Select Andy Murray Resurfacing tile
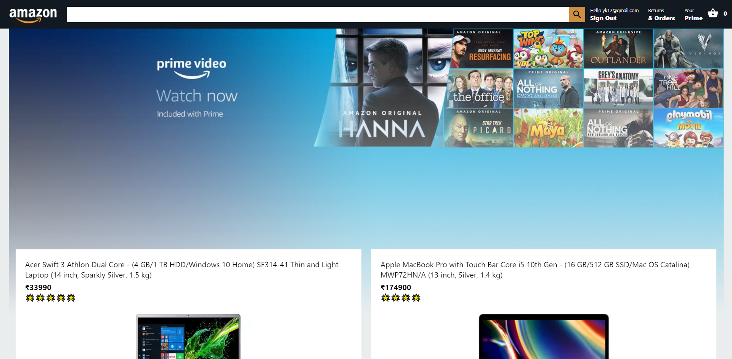732x359 pixels. coord(482,49)
